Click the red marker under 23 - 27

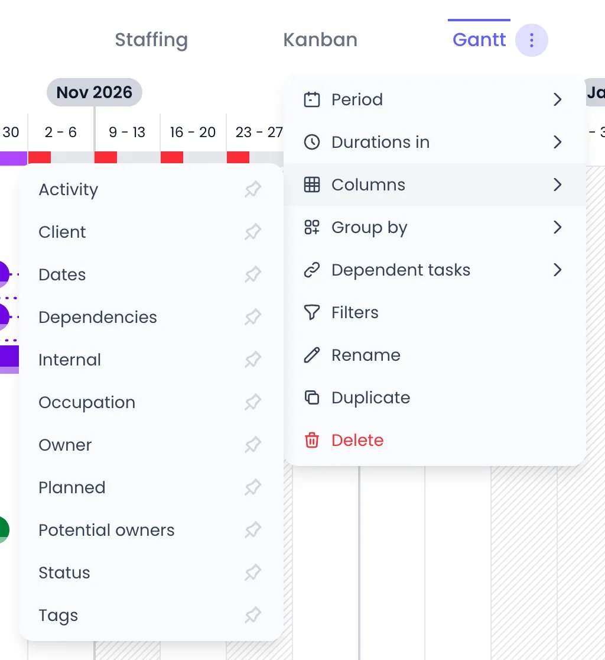(238, 157)
